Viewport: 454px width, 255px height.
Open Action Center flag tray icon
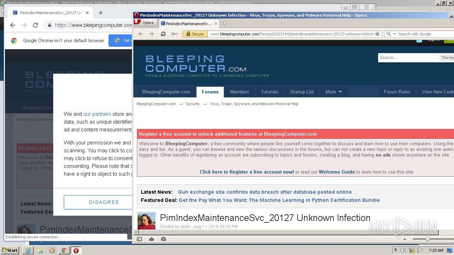[x=420, y=250]
